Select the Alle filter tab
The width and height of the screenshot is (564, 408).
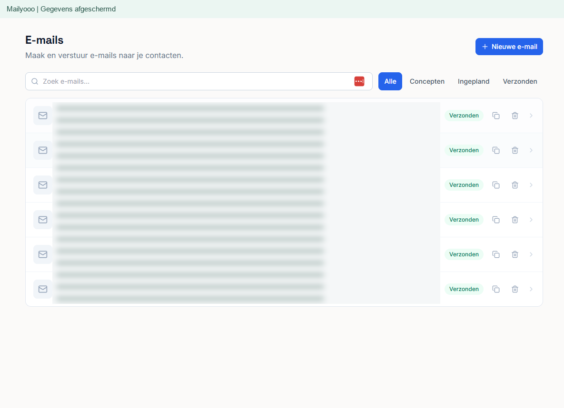click(390, 81)
